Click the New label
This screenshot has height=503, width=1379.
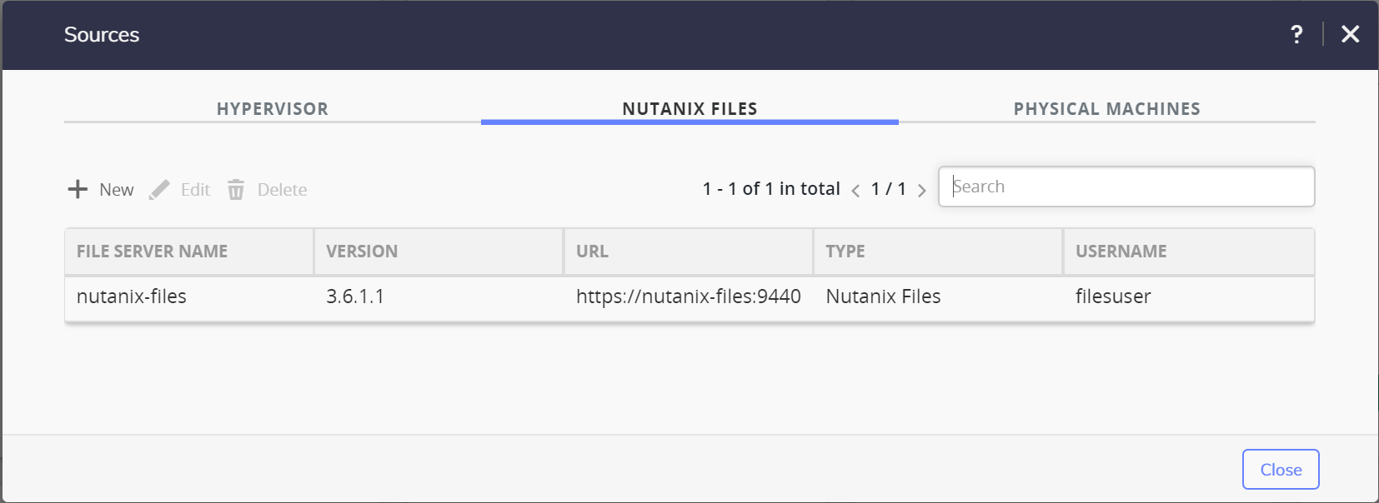coord(117,190)
